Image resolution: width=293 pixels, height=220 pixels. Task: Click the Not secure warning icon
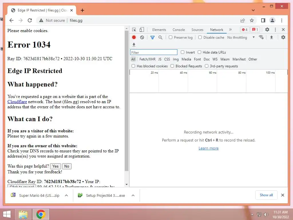pos(41,20)
